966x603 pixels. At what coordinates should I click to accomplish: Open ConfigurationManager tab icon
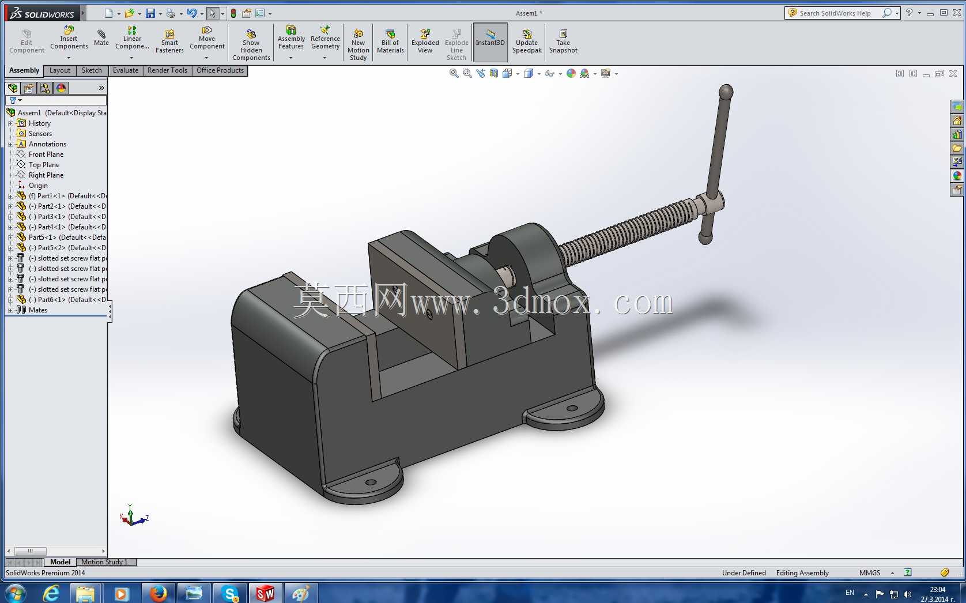[45, 88]
